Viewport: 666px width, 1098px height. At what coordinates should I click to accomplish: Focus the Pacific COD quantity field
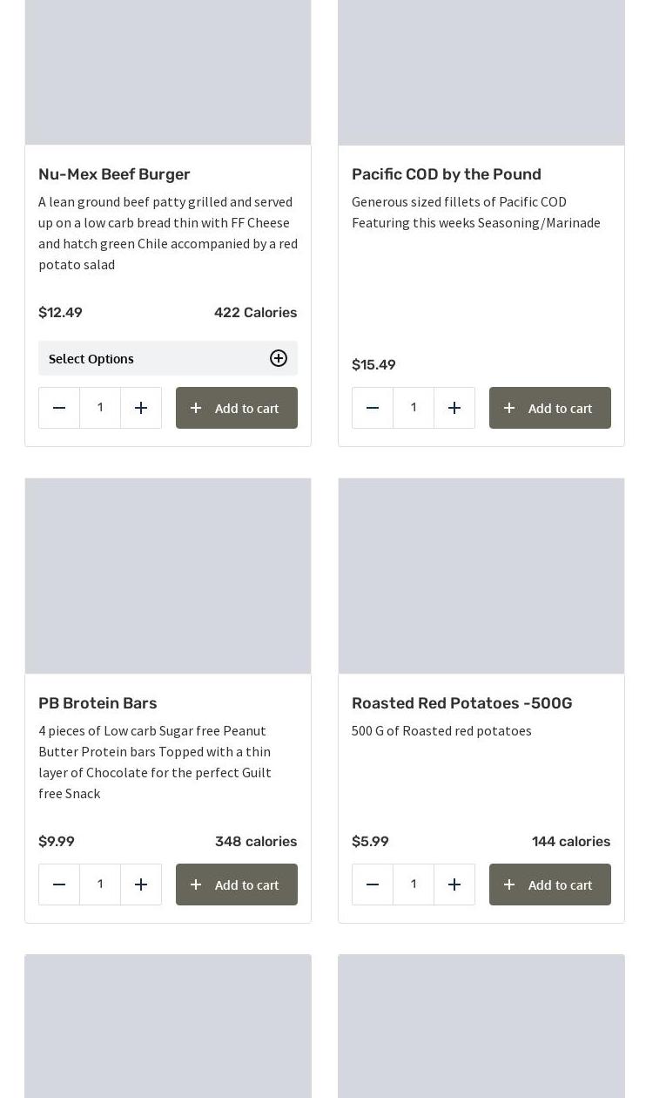[x=414, y=408]
